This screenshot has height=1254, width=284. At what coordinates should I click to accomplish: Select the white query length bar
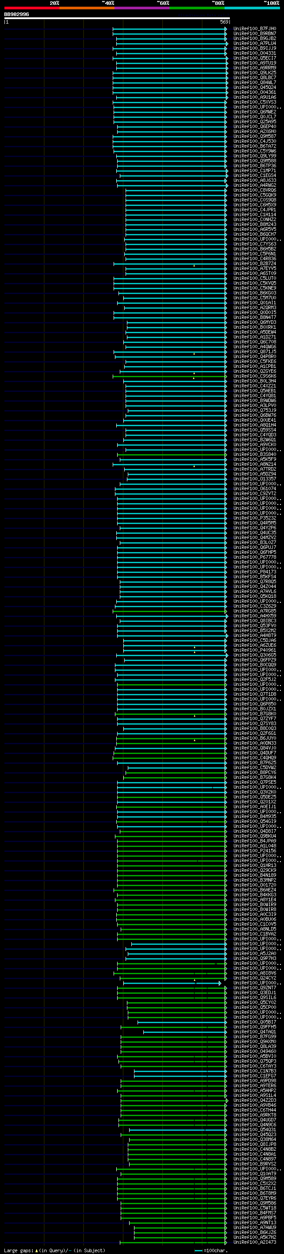pos(117,18)
